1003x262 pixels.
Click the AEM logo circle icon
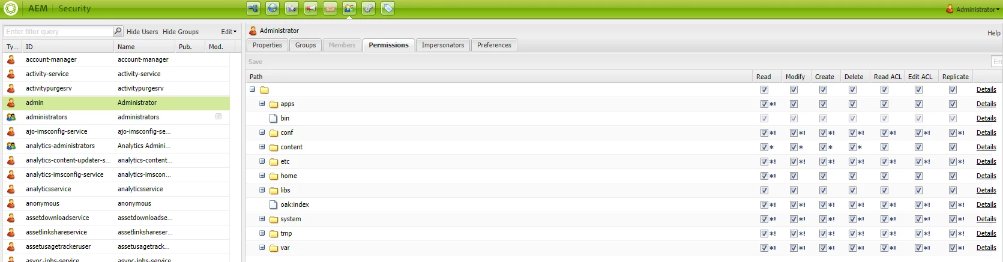pyautogui.click(x=11, y=8)
